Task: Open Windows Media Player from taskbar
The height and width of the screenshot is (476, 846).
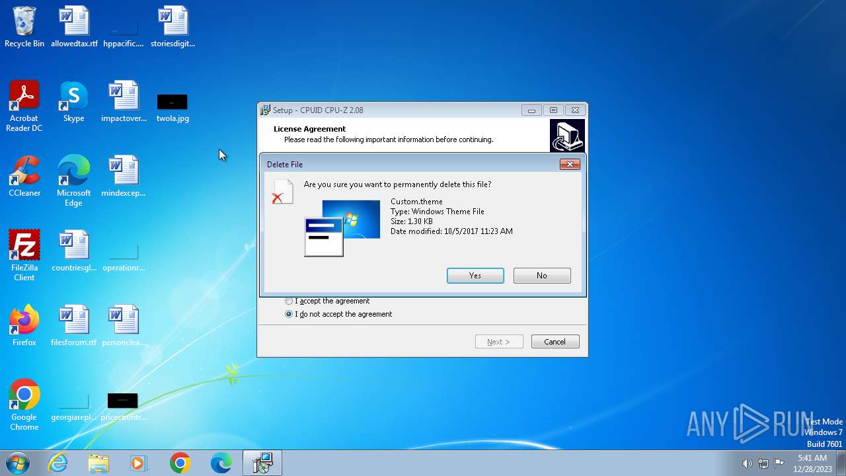Action: pos(139,463)
